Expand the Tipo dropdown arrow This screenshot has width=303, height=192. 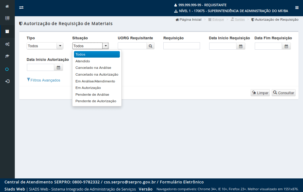pyautogui.click(x=60, y=46)
